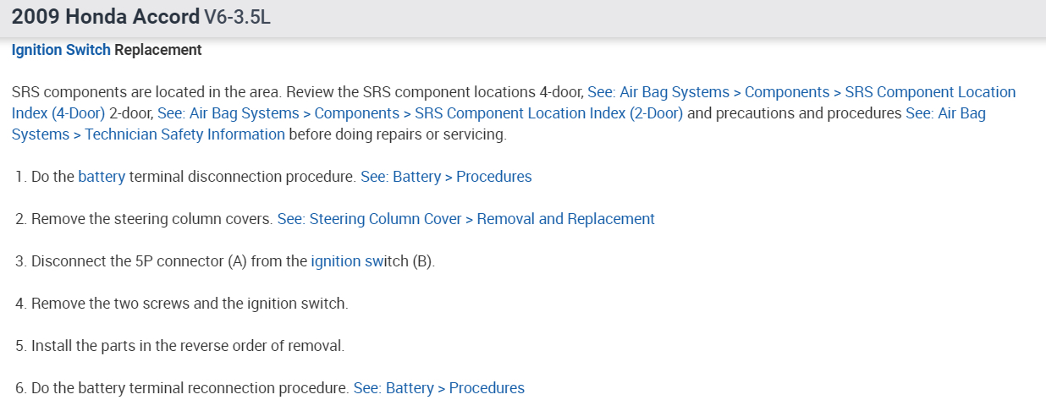This screenshot has width=1046, height=411.
Task: Click the blue "battery" link in step 1
Action: [x=102, y=177]
